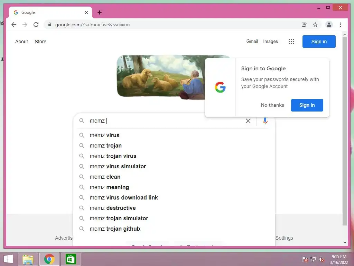Click the browser forward arrow
The image size is (354, 266).
point(25,25)
